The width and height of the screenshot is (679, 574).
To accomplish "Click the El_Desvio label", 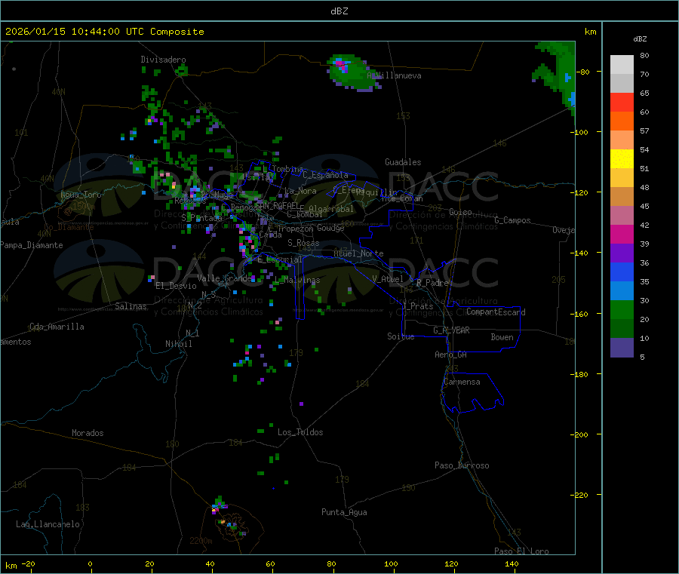I will point(176,286).
